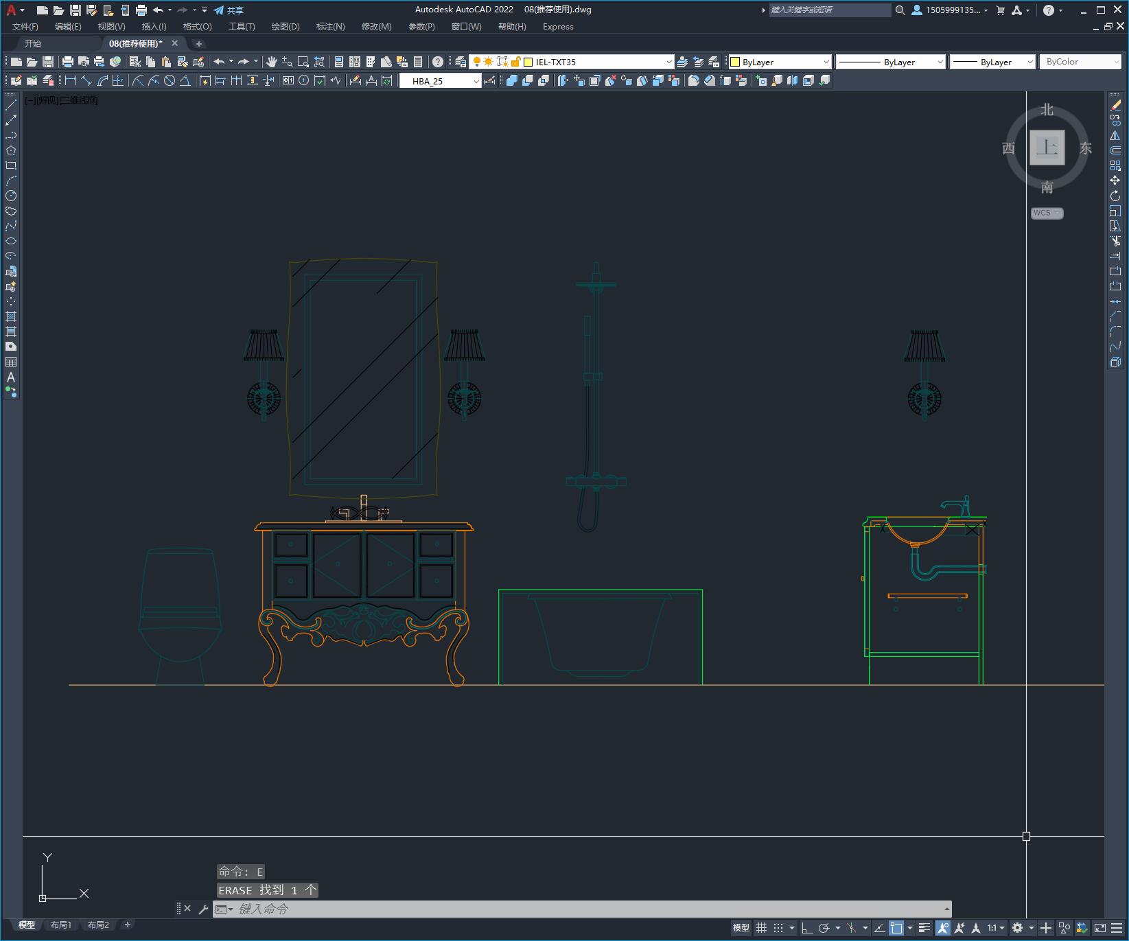This screenshot has height=941, width=1129.
Task: Open the 文件(F) menu
Action: [x=25, y=27]
